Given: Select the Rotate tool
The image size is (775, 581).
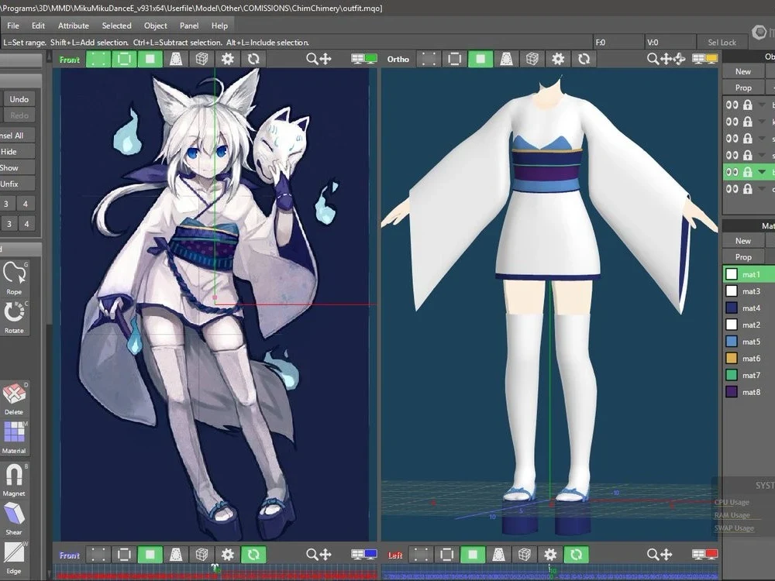Looking at the screenshot, I should tap(14, 318).
